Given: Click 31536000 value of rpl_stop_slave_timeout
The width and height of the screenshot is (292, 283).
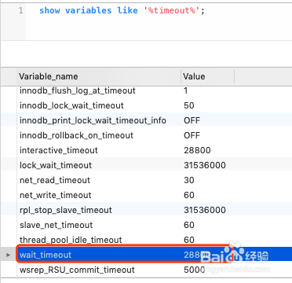Looking at the screenshot, I should pyautogui.click(x=205, y=210).
